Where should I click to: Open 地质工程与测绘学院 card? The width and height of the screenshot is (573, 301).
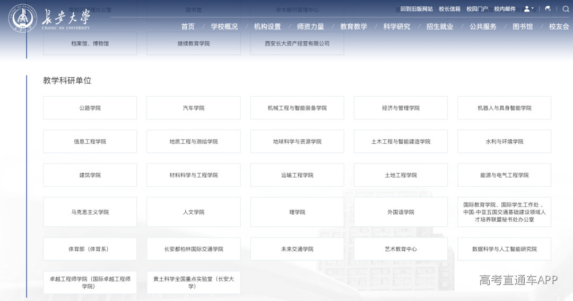[194, 141]
